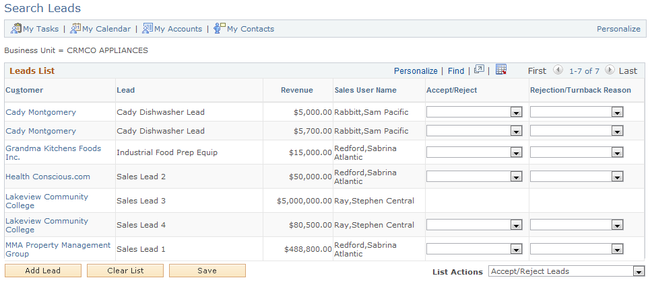
Task: Click the My Contacts icon
Action: pyautogui.click(x=220, y=29)
